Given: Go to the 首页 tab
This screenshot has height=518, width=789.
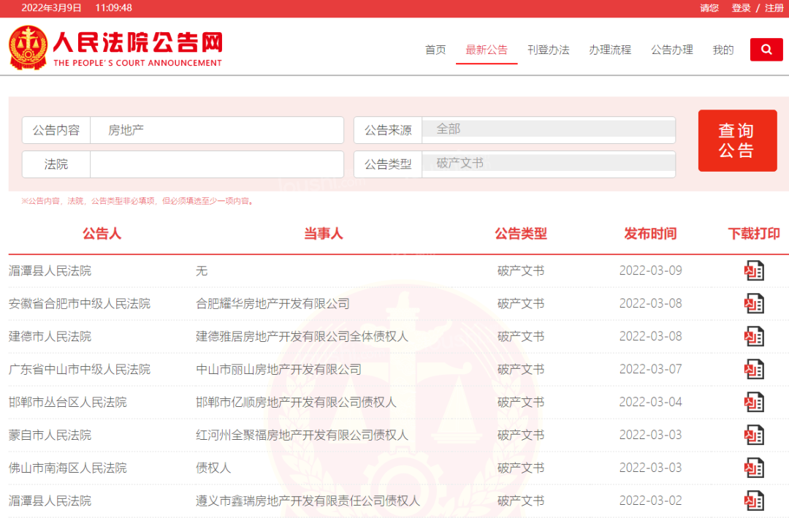Looking at the screenshot, I should coord(435,50).
